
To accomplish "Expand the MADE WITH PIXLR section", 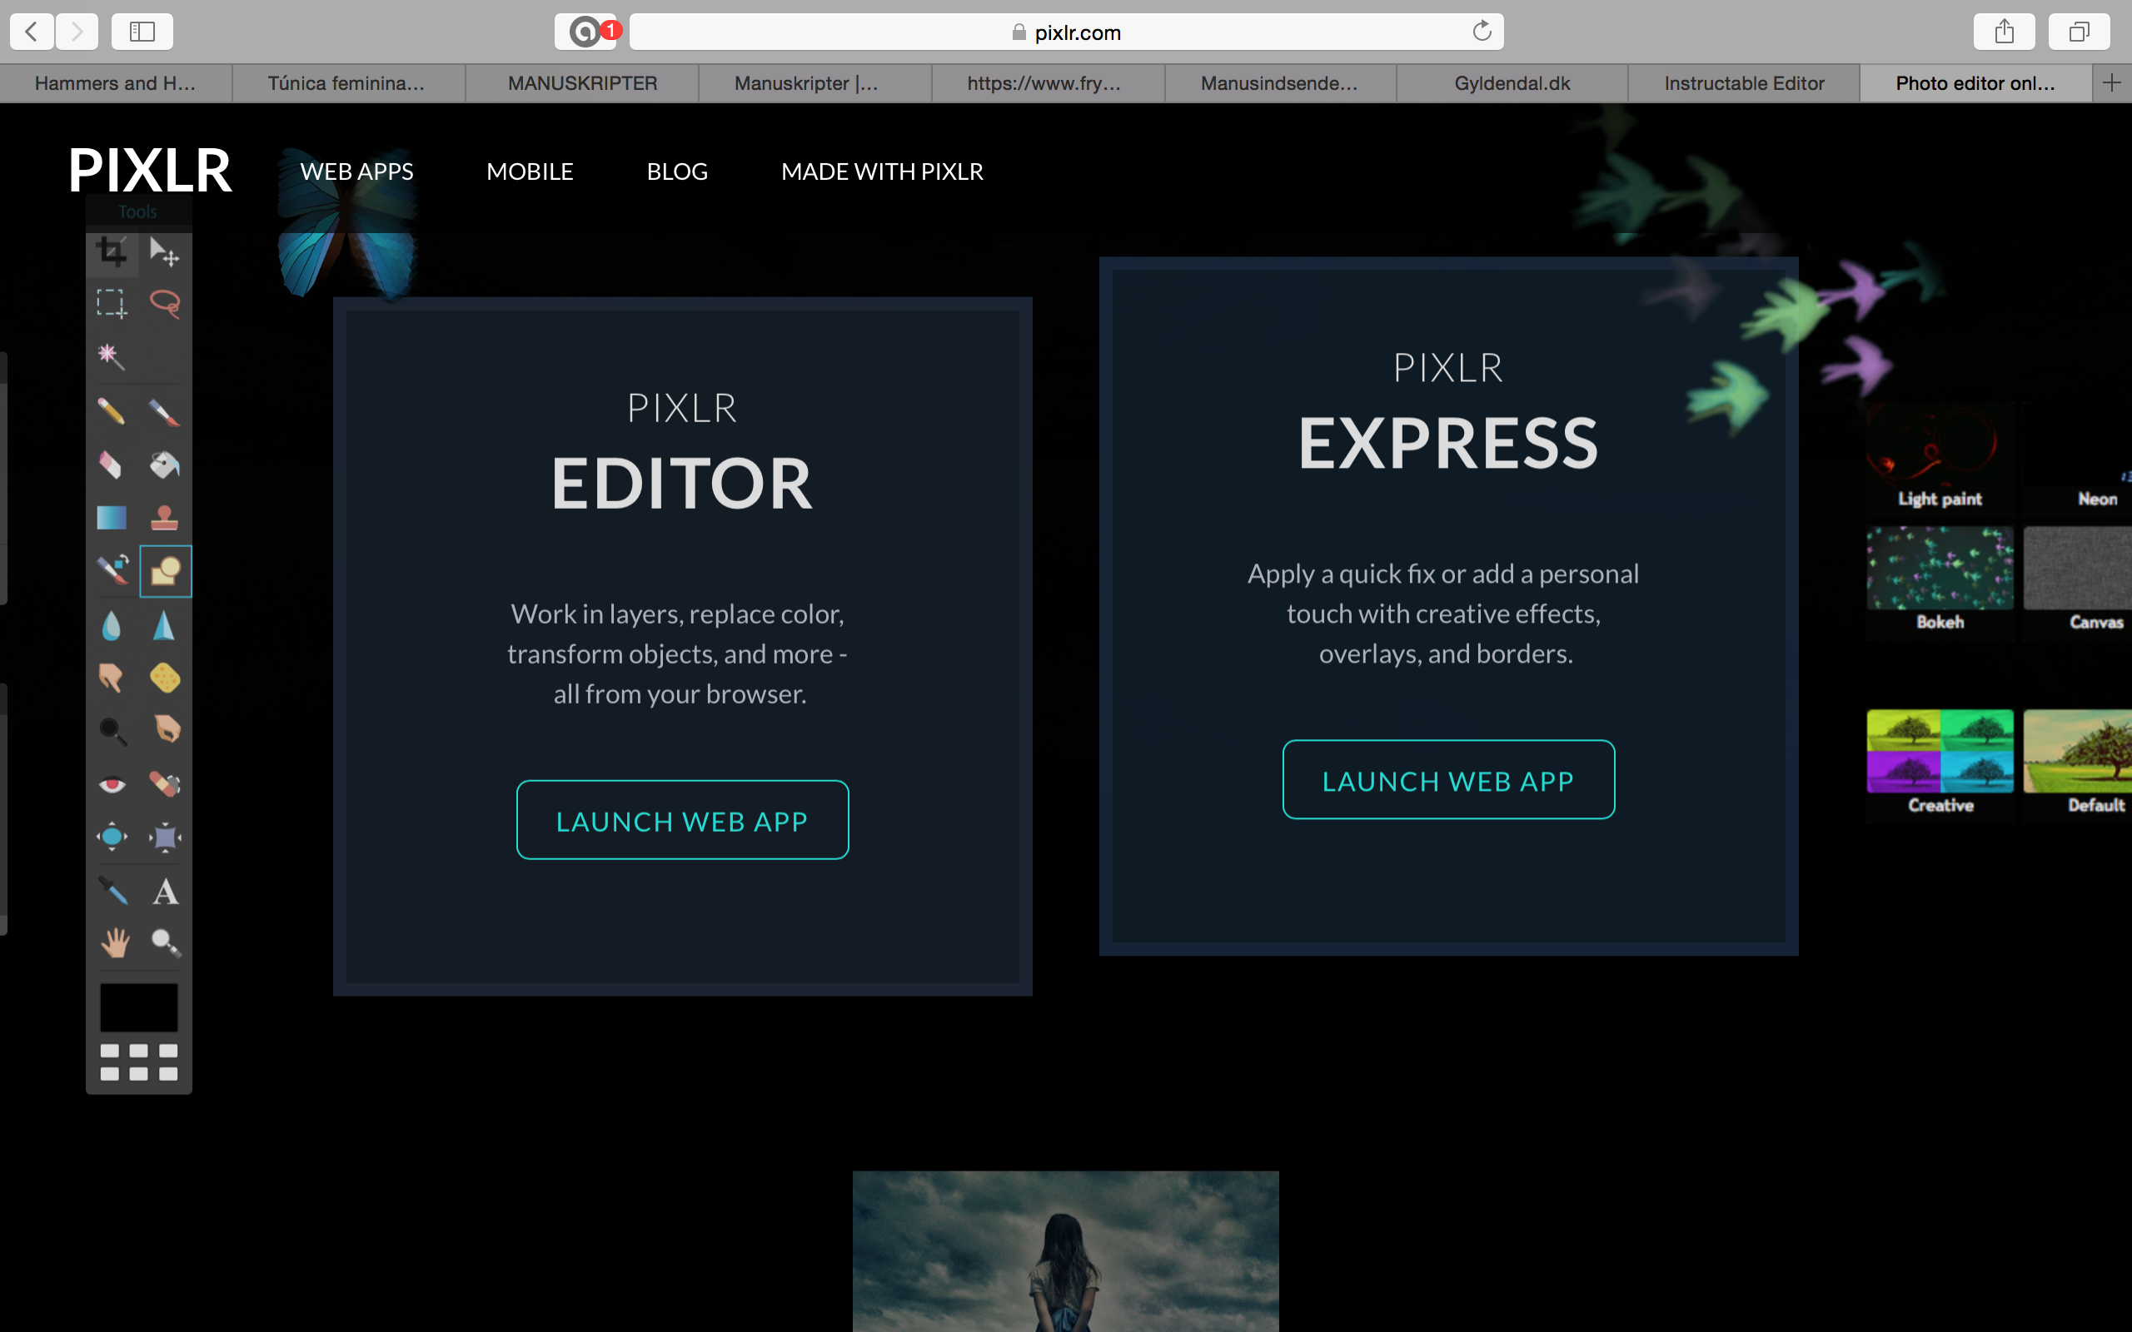I will point(881,171).
